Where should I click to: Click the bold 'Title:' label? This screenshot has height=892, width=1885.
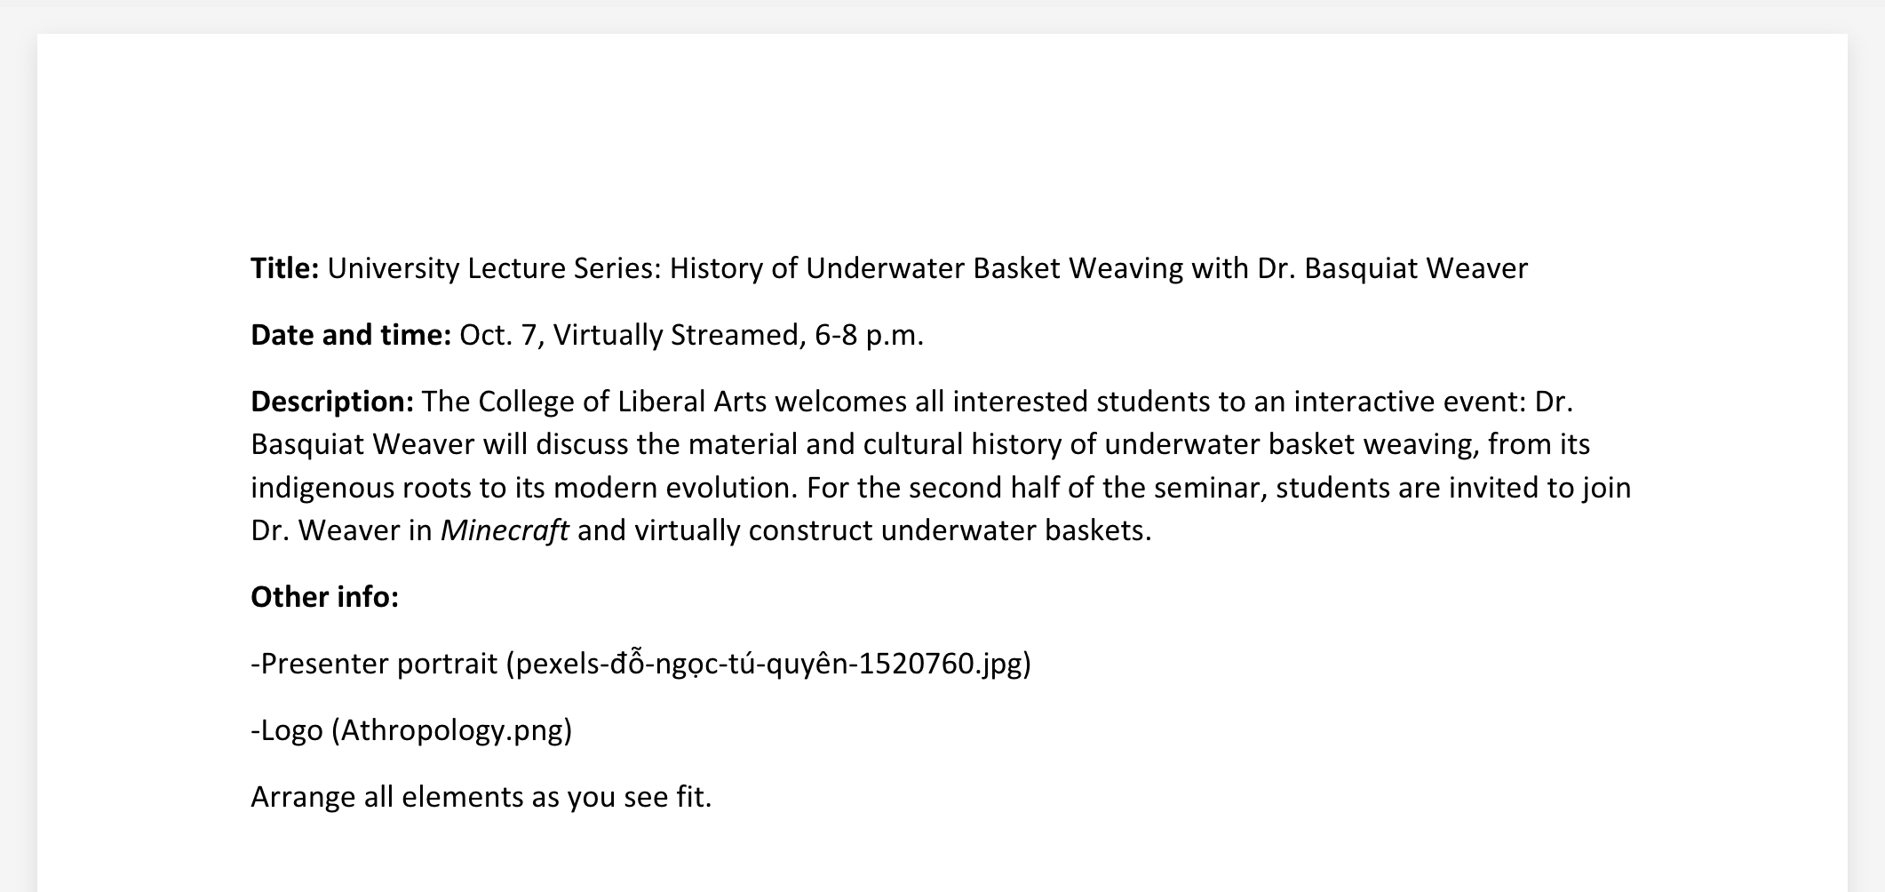click(x=284, y=268)
